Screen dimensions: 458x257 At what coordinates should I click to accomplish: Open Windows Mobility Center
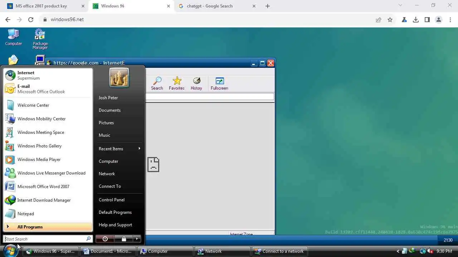point(48,119)
